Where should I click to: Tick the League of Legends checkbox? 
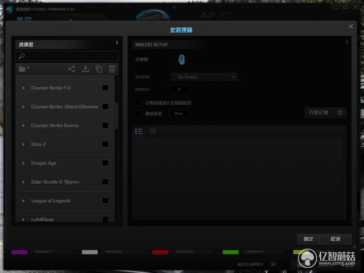pos(105,200)
